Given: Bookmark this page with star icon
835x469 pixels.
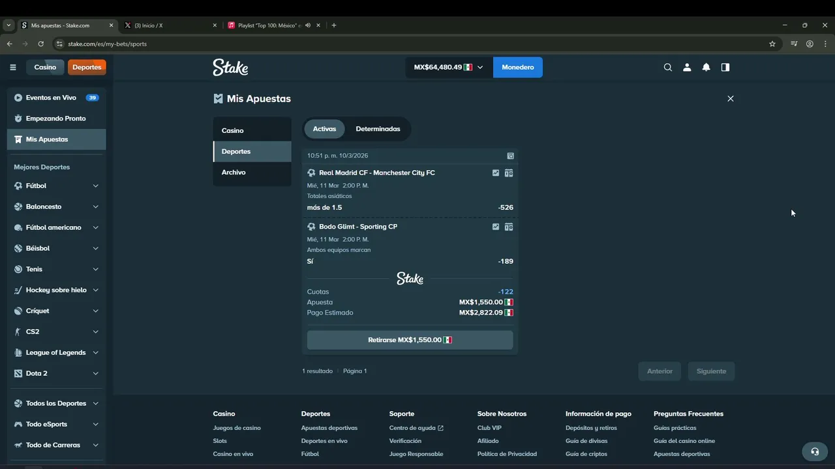Looking at the screenshot, I should 772,44.
